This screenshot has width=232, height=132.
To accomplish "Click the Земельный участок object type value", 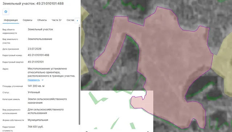I will [x=40, y=29].
